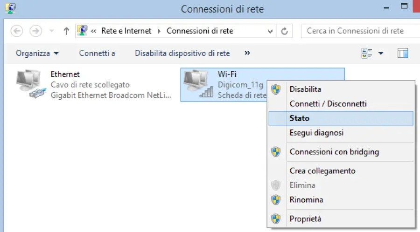Click the shield icon beside Proprietà
420x232 pixels.
(x=276, y=219)
